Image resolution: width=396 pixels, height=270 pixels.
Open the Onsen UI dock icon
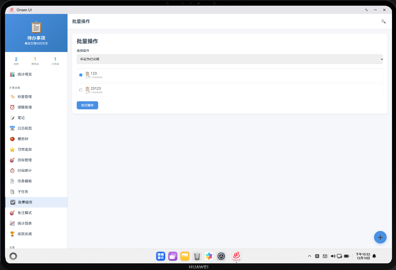pyautogui.click(x=236, y=256)
